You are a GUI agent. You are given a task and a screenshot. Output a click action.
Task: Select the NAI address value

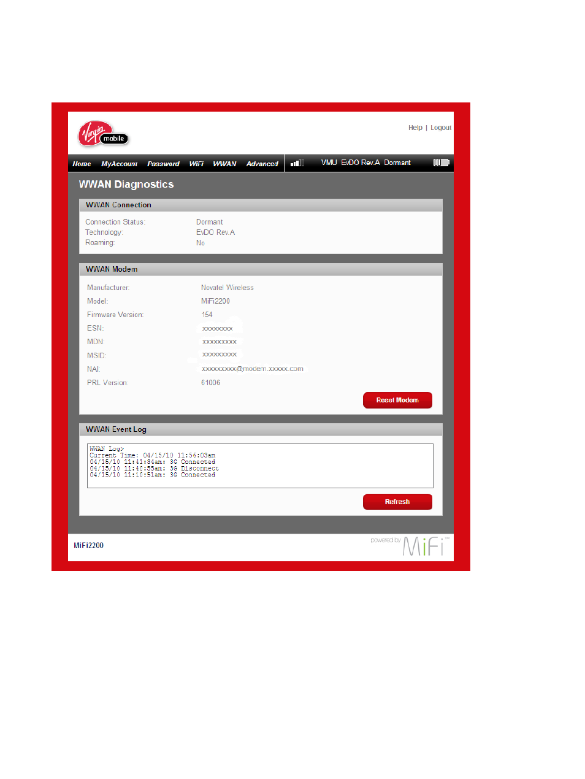[x=253, y=369]
